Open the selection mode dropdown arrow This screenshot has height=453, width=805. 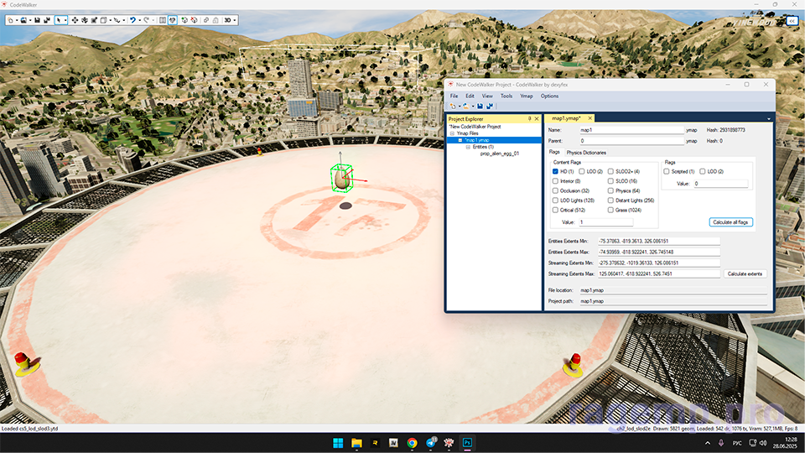click(65, 20)
